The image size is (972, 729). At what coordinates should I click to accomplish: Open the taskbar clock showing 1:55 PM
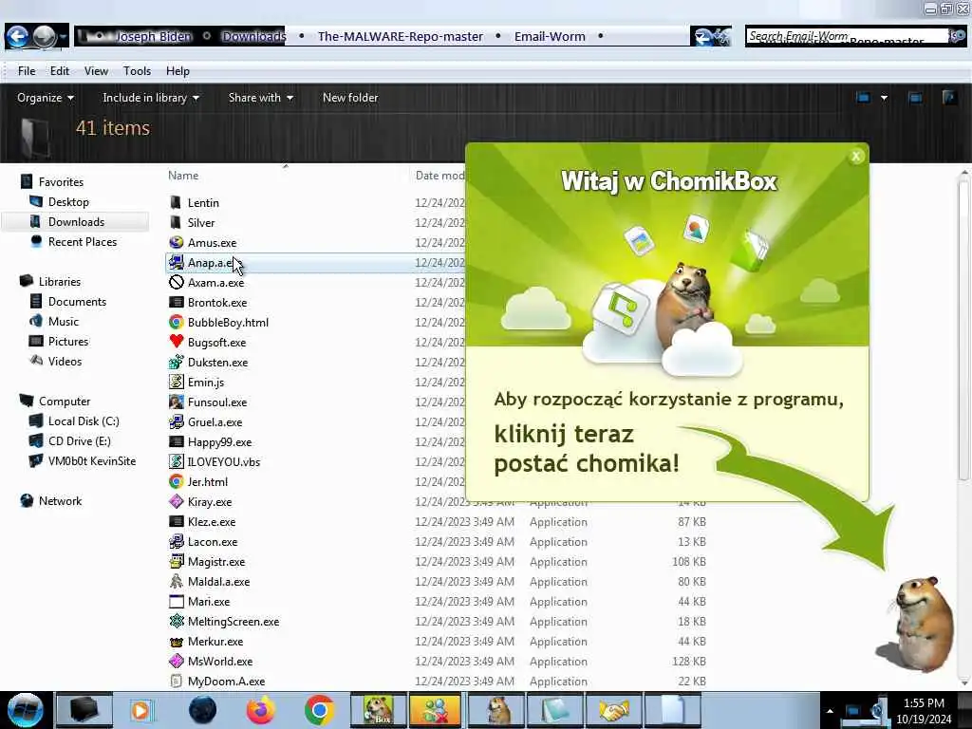[924, 711]
